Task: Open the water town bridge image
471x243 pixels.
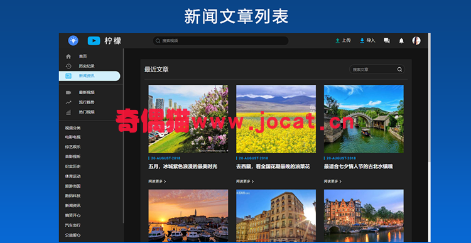Action: [x=364, y=119]
